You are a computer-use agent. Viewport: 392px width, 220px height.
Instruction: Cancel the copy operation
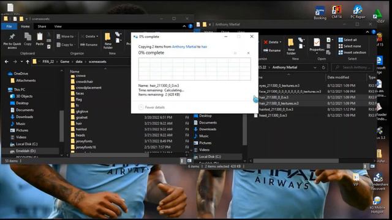(x=248, y=53)
